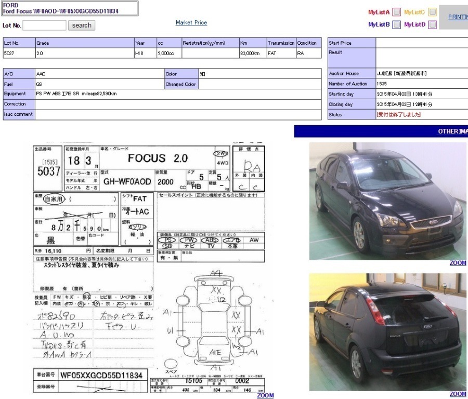Click the Lot No. input field

click(x=45, y=25)
